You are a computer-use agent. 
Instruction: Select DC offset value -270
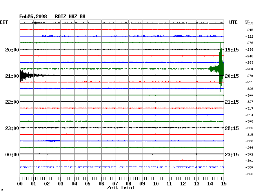pyautogui.click(x=249, y=76)
